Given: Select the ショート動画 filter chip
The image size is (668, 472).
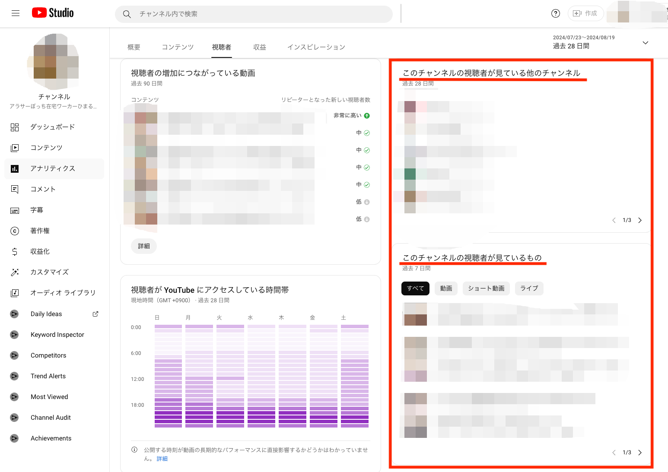Looking at the screenshot, I should pyautogui.click(x=486, y=288).
